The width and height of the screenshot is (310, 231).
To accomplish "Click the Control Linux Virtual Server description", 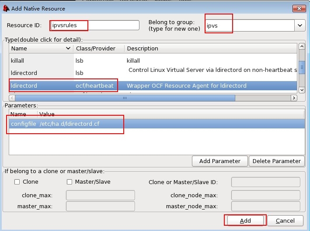I will tap(213, 70).
